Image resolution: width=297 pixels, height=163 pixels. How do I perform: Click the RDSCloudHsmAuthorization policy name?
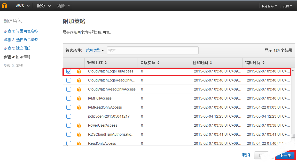pos(111,134)
